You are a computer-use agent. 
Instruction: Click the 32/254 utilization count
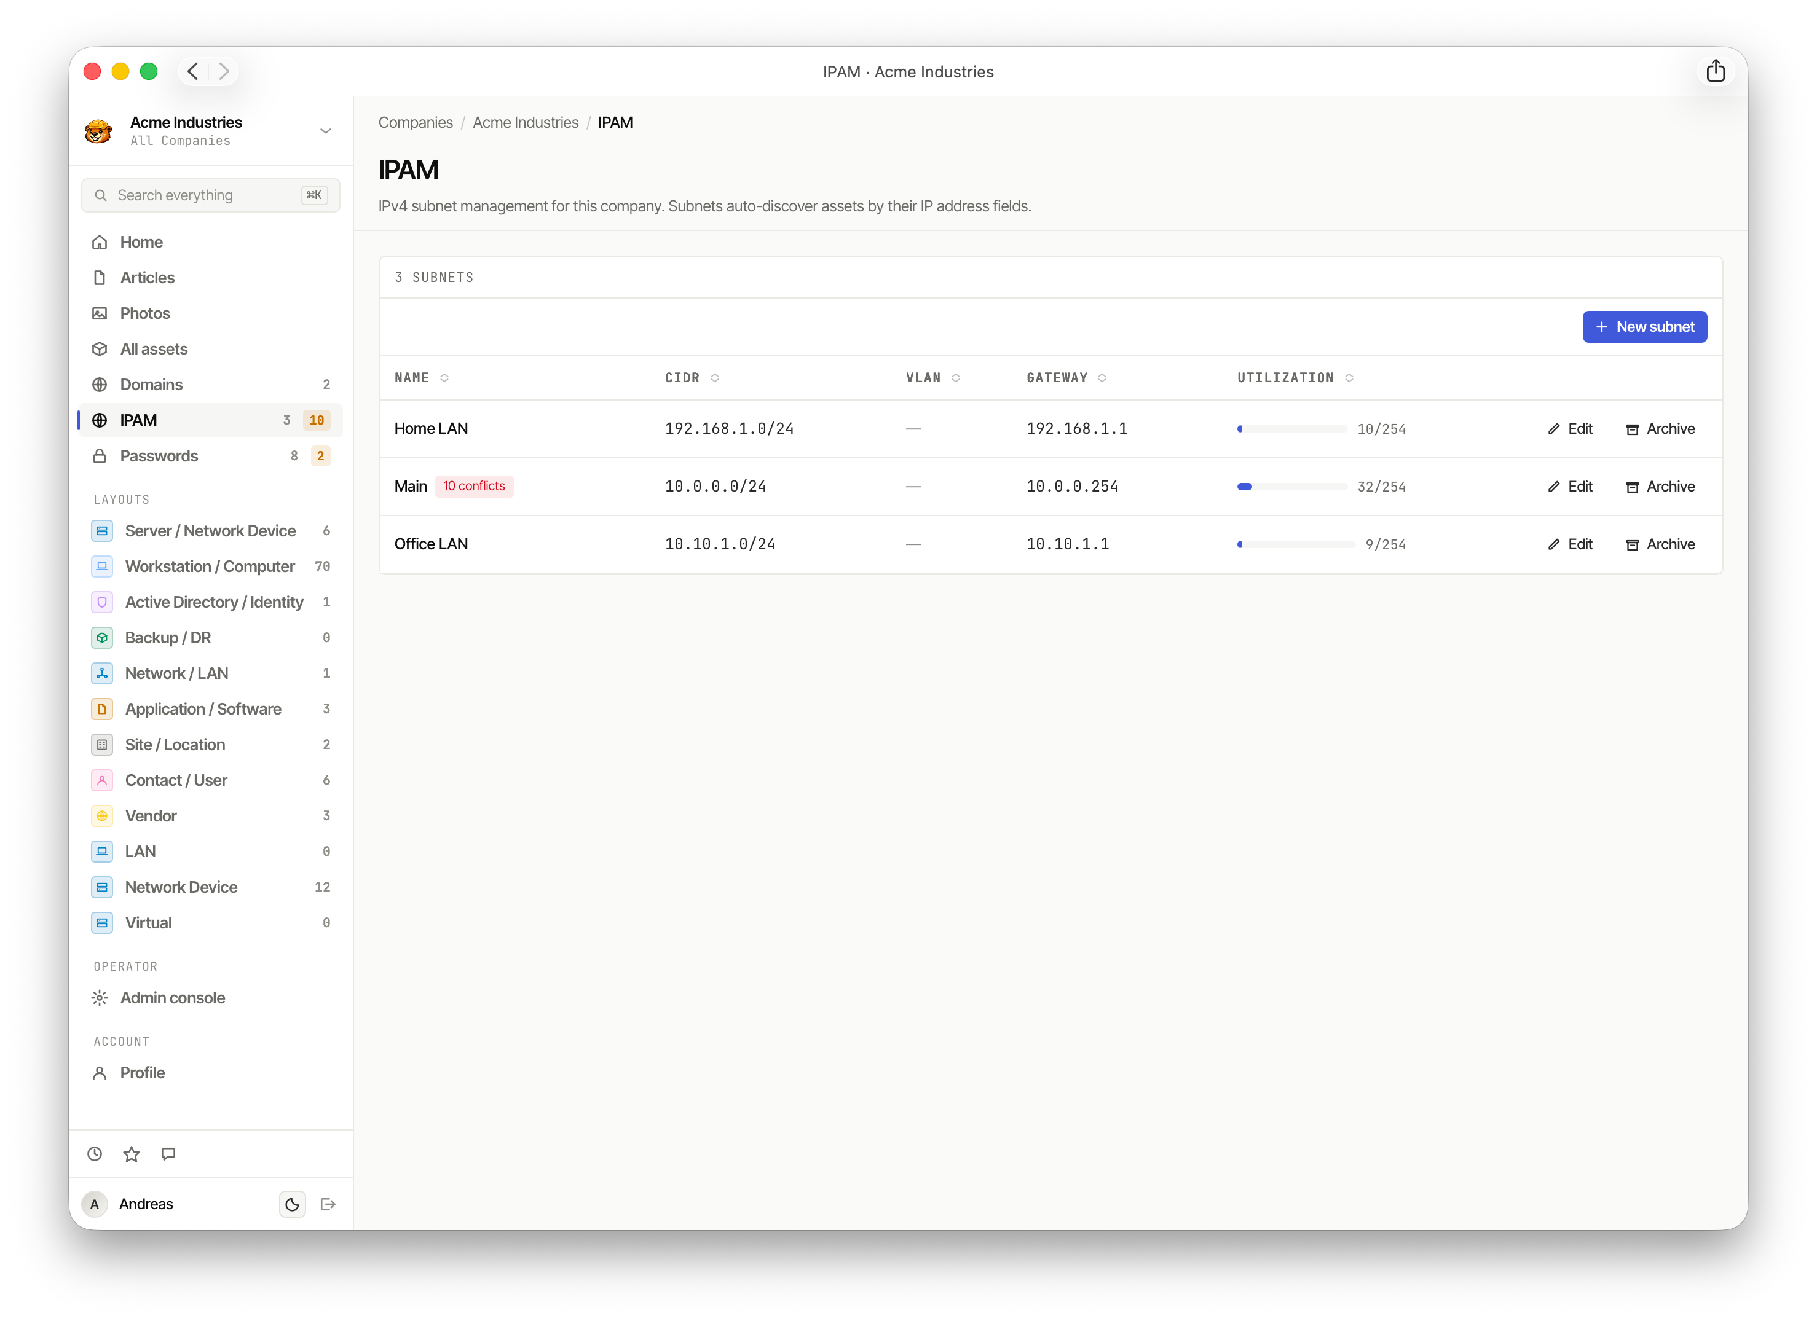coord(1381,487)
